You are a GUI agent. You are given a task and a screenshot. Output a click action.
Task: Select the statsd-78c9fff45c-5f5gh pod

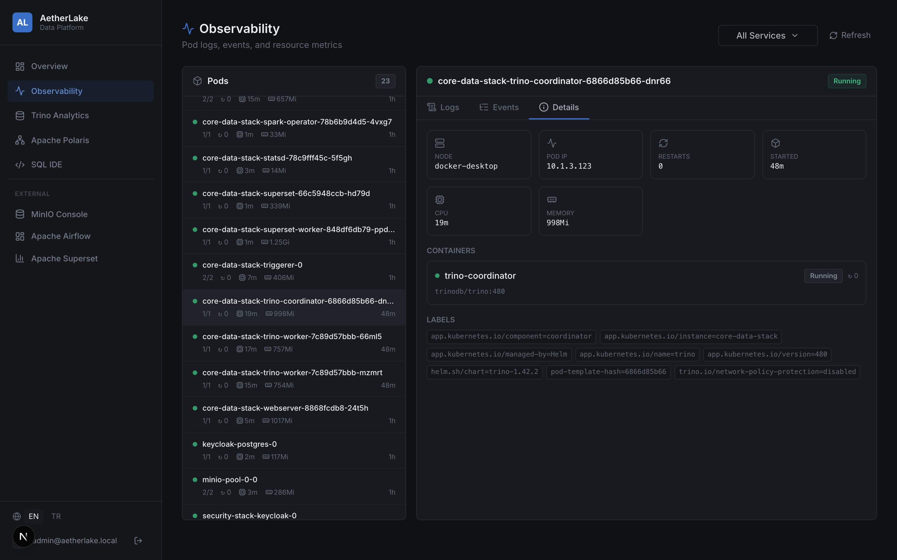294,165
